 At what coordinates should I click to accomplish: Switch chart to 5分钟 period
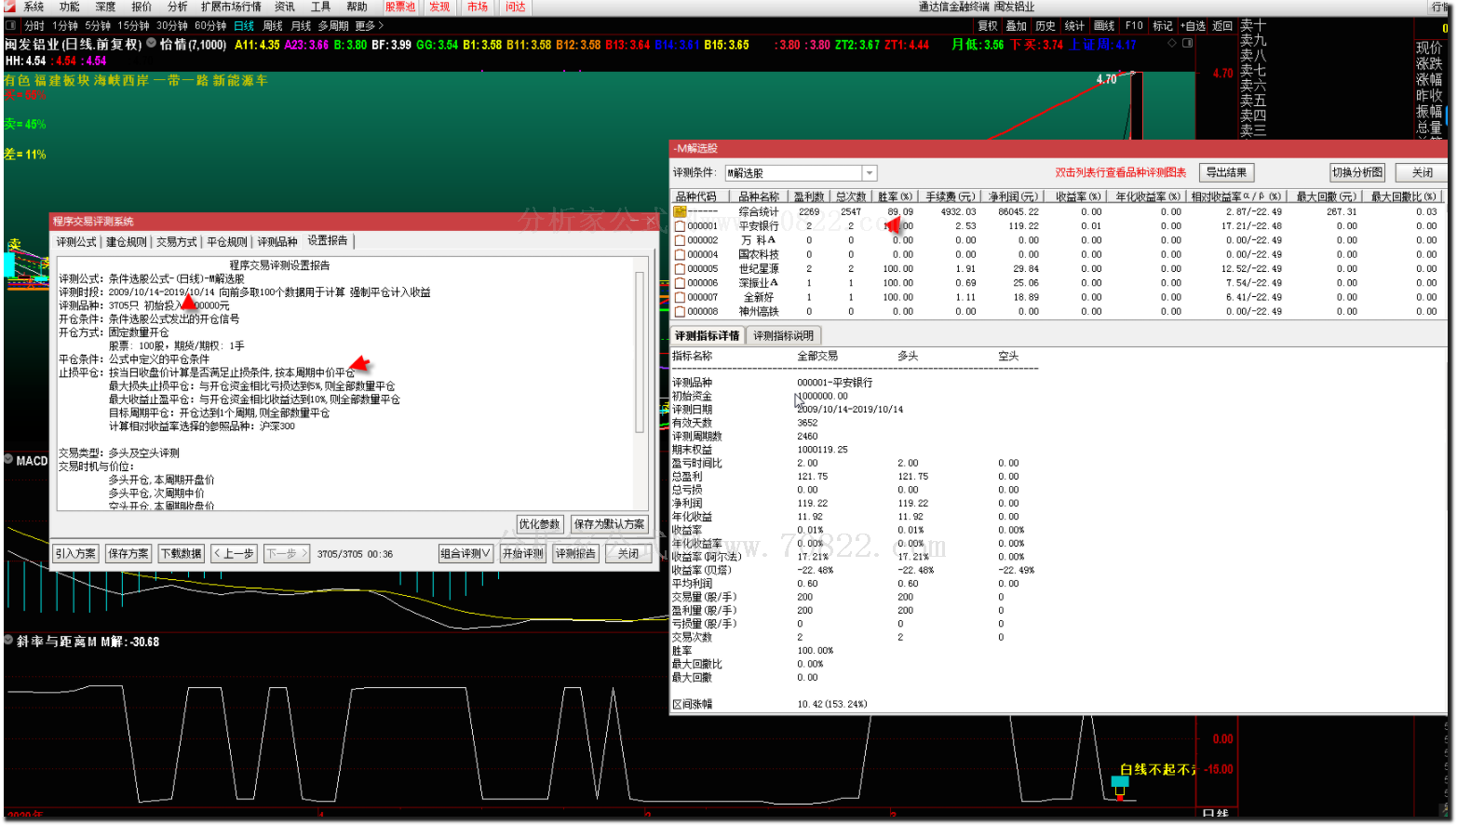[98, 26]
